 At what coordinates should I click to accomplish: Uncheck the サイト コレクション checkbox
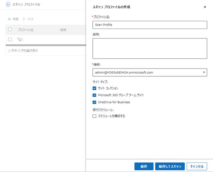point(95,88)
